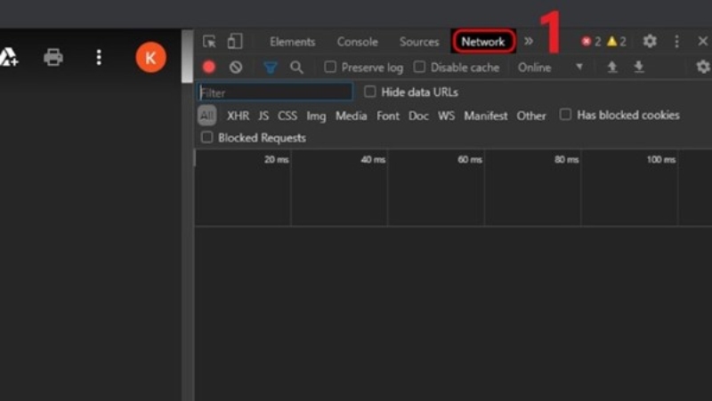Open the Online throttling dropdown
This screenshot has width=712, height=401.
point(550,68)
